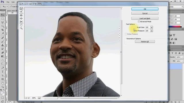Select Zoom tool in main Photoshop toolbar

[x=3, y=87]
